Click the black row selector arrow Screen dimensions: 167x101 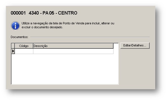click(13, 51)
